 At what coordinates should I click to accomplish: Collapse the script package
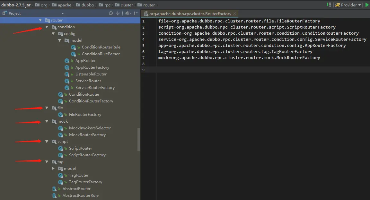[x=47, y=142]
